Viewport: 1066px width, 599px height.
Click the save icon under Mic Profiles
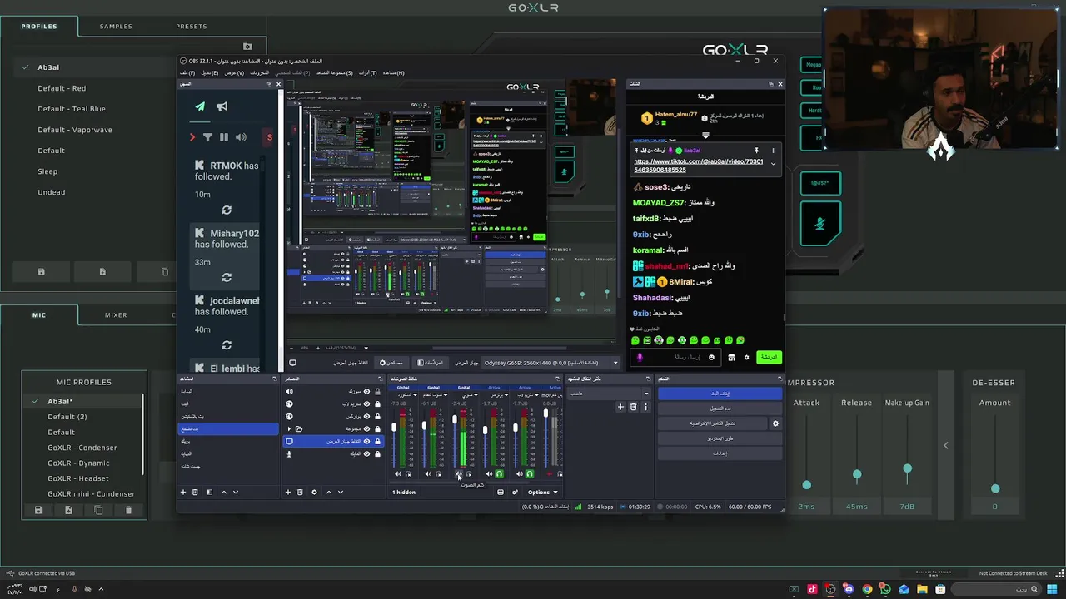[x=38, y=510]
